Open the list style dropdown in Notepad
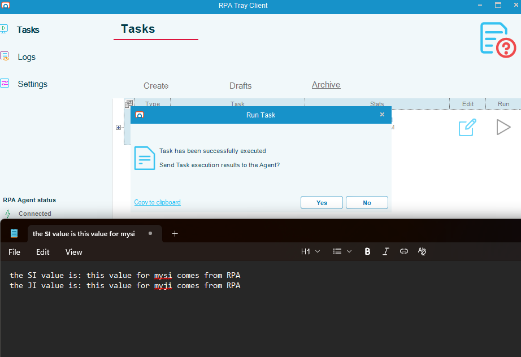The height and width of the screenshot is (357, 521). coord(342,251)
